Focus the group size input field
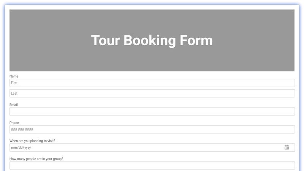Image resolution: width=304 pixels, height=171 pixels. 152,165
